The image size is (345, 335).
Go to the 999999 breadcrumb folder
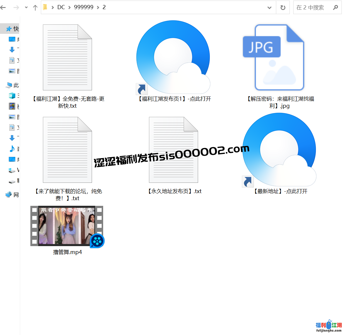(83, 7)
